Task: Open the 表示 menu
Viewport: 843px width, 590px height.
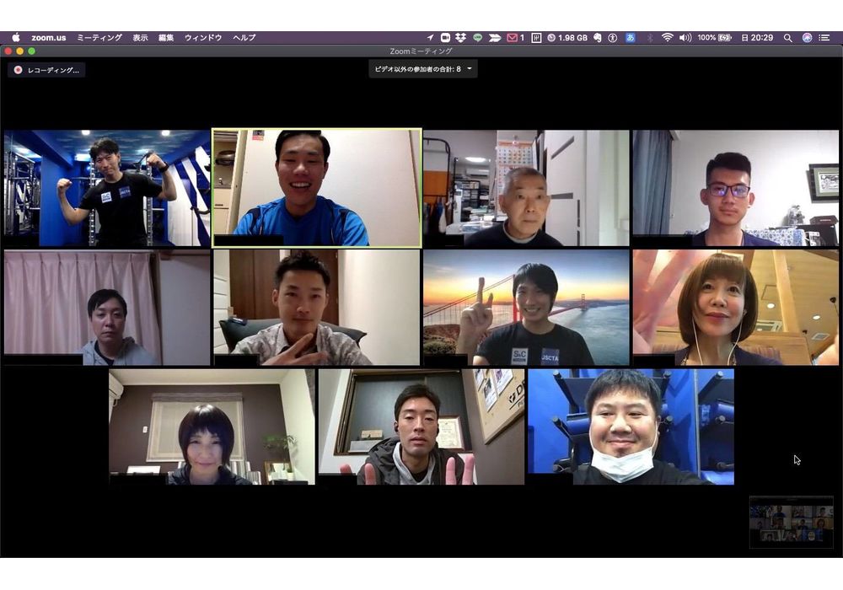Action: coord(140,38)
